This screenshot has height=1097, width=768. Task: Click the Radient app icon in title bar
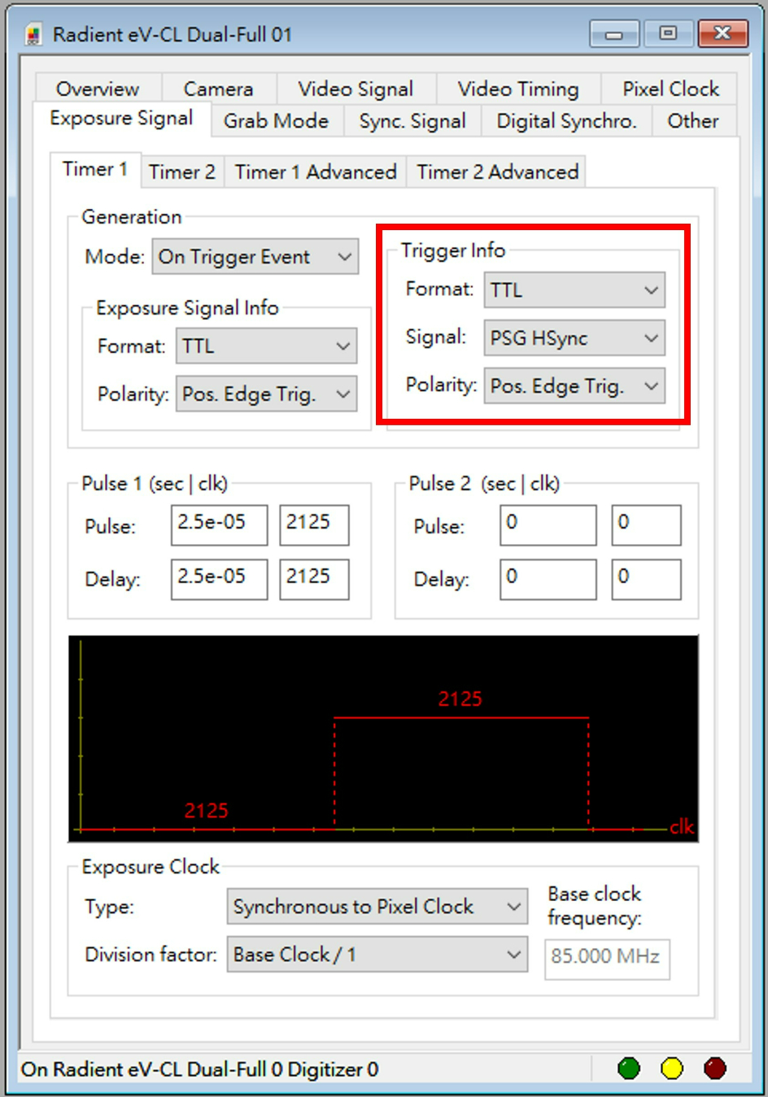pyautogui.click(x=33, y=35)
